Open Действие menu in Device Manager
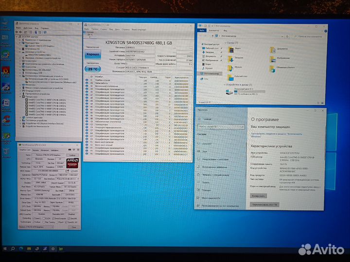Viewport: 350px width, 262px height. click(x=28, y=28)
